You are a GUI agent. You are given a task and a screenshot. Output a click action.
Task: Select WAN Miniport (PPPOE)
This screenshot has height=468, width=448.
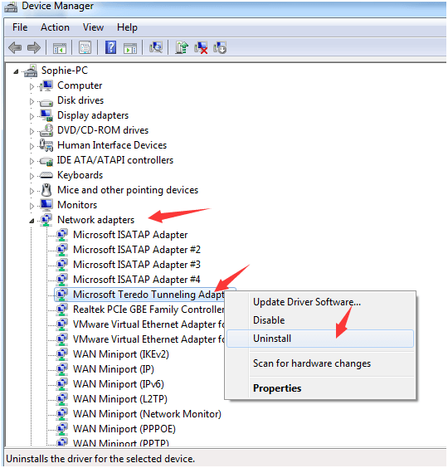point(124,429)
